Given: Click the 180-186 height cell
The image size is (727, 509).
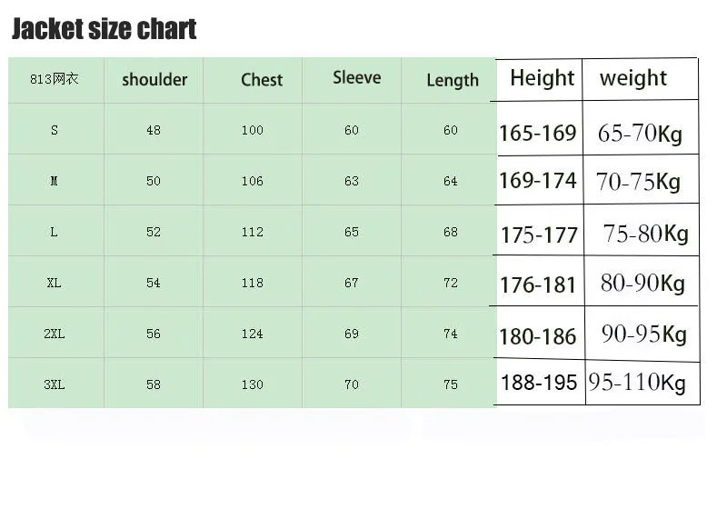Looking at the screenshot, I should tap(537, 336).
